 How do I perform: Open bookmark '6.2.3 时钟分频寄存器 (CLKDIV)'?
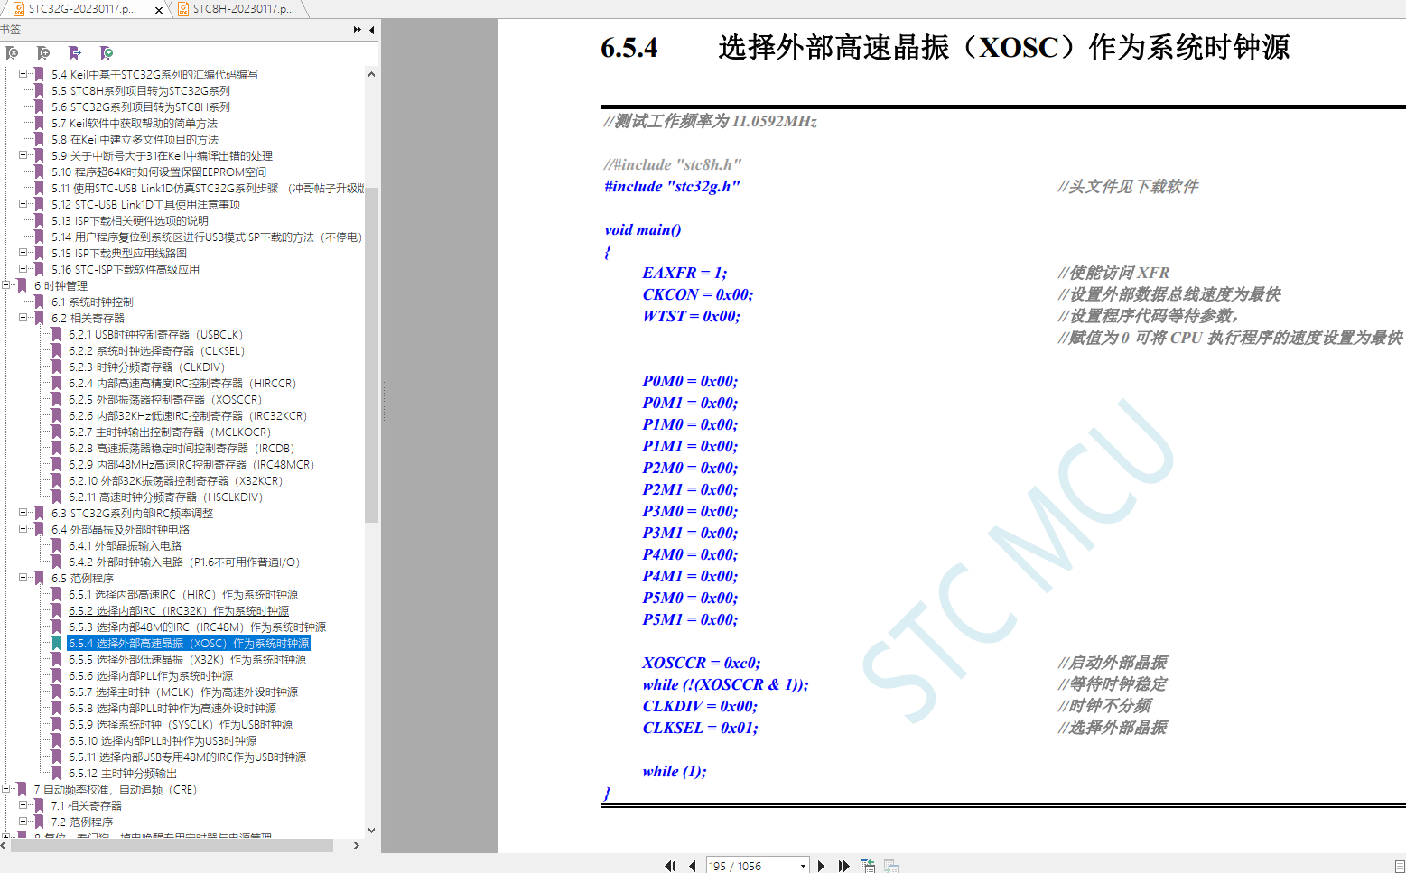(146, 367)
